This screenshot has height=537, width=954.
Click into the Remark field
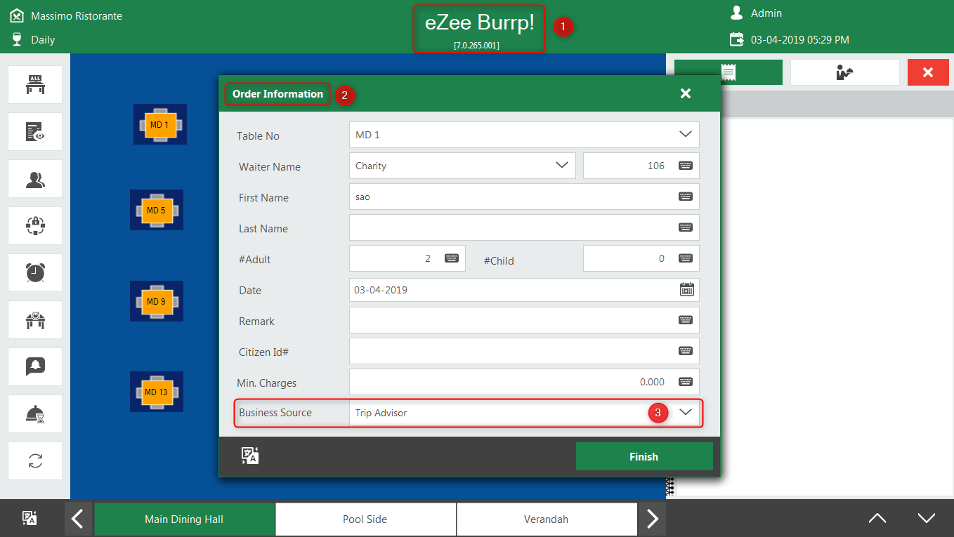[x=524, y=320]
